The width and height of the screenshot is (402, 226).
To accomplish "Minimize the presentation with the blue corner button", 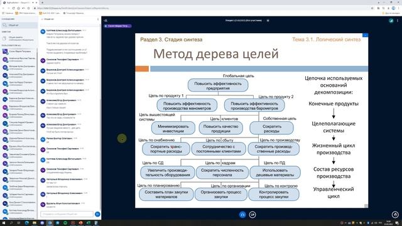I will pyautogui.click(x=365, y=35).
